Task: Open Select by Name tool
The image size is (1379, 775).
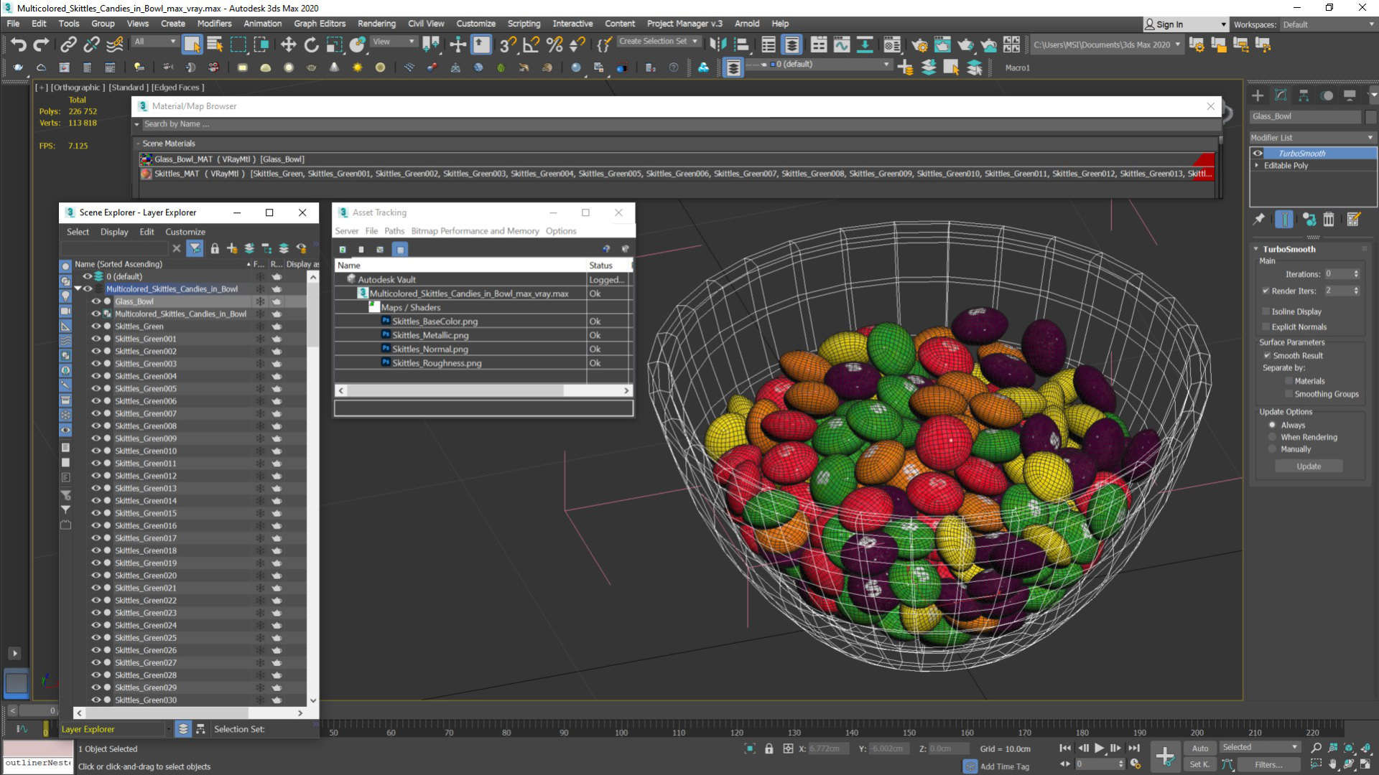Action: coord(215,44)
